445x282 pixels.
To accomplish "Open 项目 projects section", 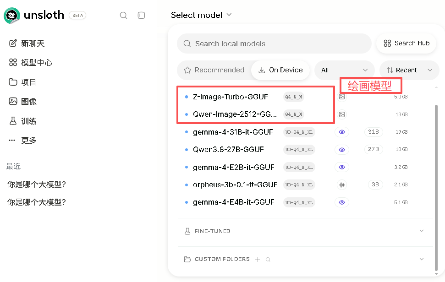I will point(22,82).
